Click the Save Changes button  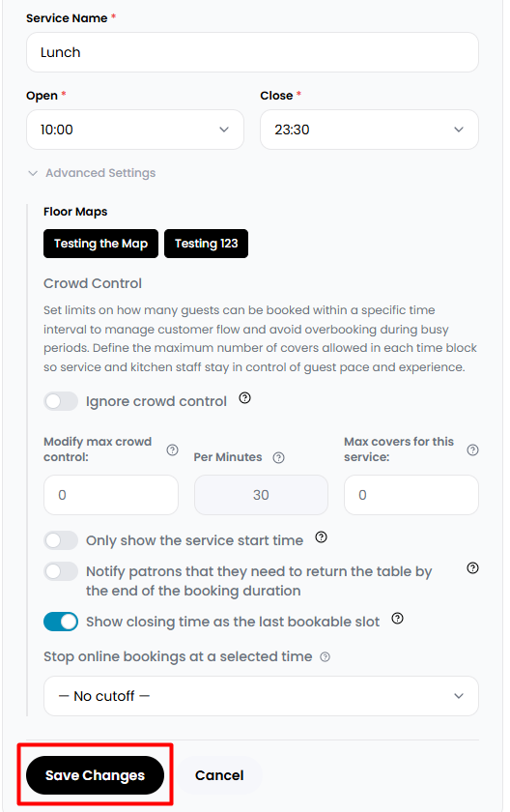tap(96, 775)
